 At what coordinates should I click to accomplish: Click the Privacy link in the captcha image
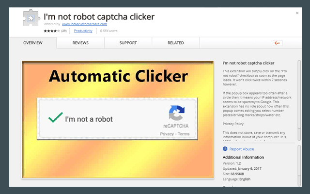pos(167,133)
